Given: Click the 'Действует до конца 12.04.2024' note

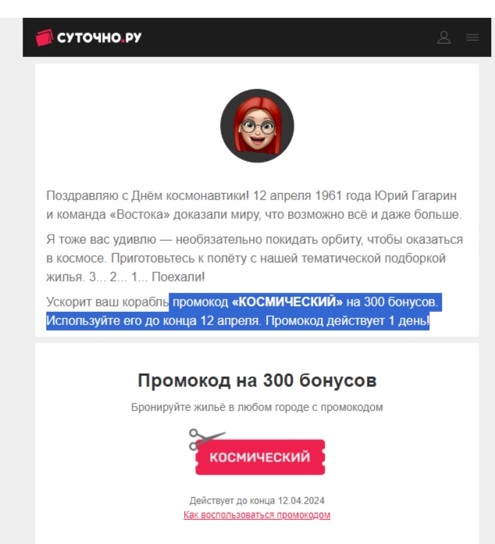Looking at the screenshot, I should 257,501.
